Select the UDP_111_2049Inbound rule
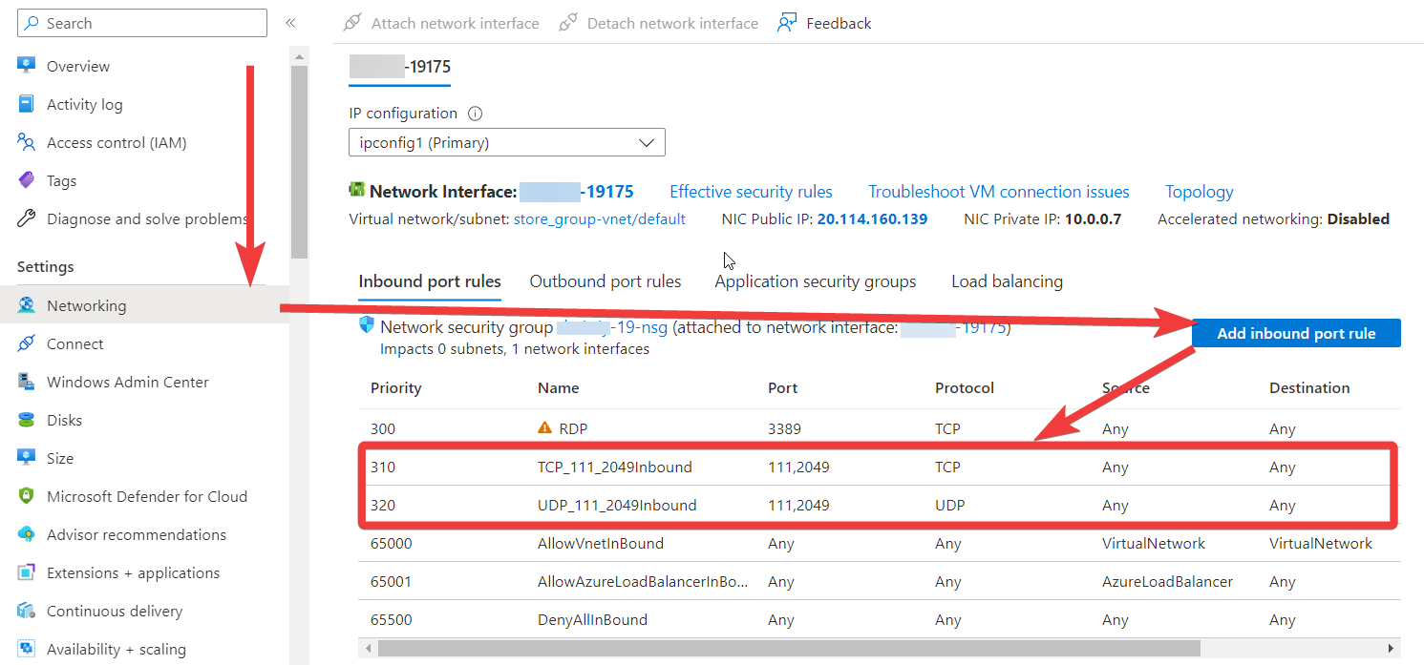Image resolution: width=1424 pixels, height=665 pixels. (x=617, y=506)
